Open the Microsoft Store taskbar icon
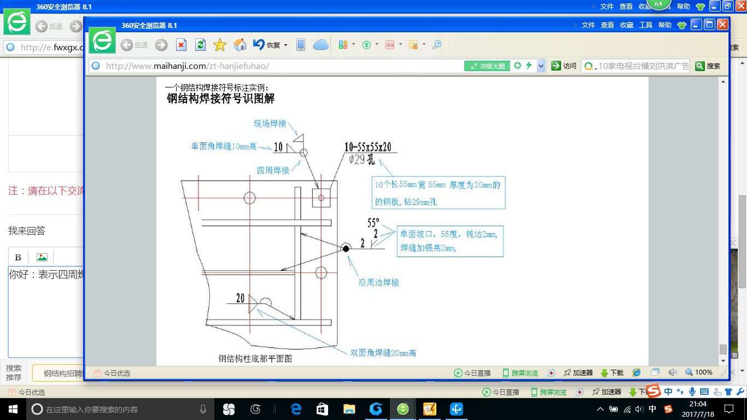This screenshot has width=747, height=420. pyautogui.click(x=323, y=409)
